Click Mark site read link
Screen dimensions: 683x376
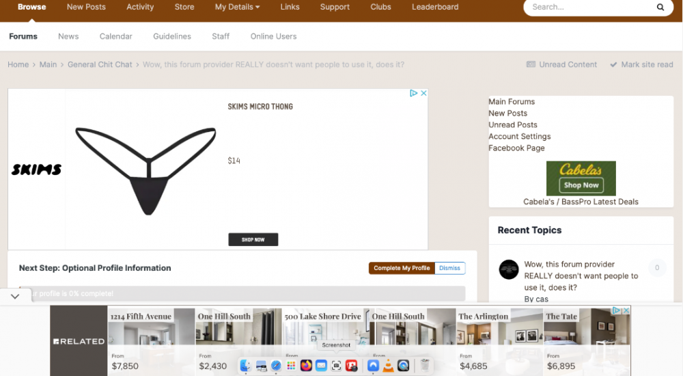coord(641,64)
